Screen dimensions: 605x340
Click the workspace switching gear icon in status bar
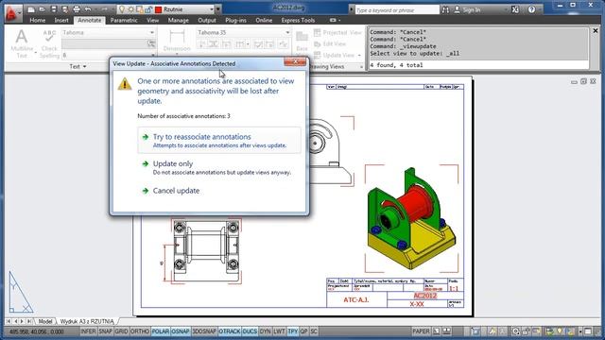[x=515, y=331]
